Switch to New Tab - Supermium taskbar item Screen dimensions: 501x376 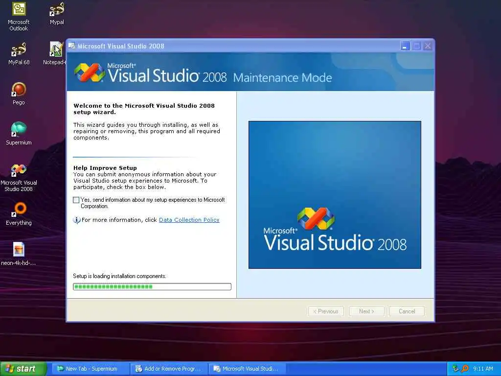90,369
